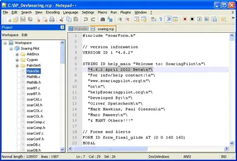Click the Print toolbar icon
This screenshot has height=161, width=237.
52,19
